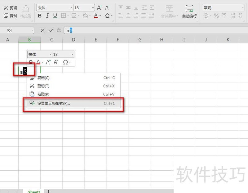Click the Cut (剪切) ribbon button
The image size is (248, 193).
11,8
